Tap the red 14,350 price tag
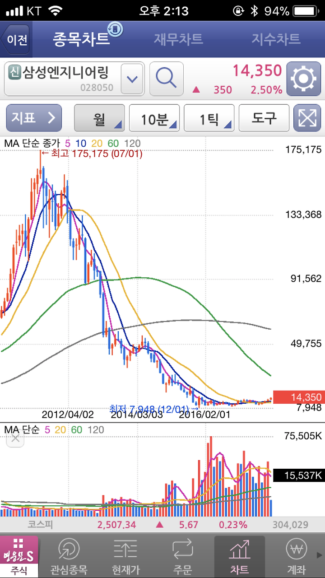325x578 pixels. (298, 397)
